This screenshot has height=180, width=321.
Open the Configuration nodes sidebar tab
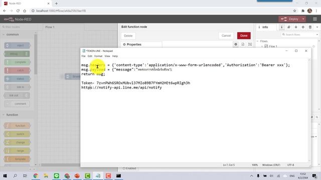tap(303, 27)
